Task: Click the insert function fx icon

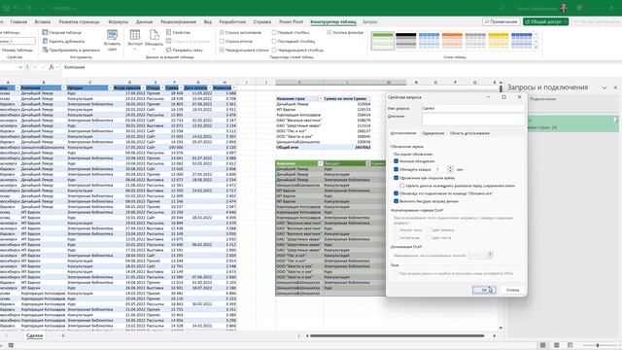Action: (52, 67)
